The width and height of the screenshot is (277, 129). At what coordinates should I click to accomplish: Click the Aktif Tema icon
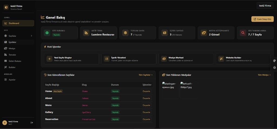[86, 33]
